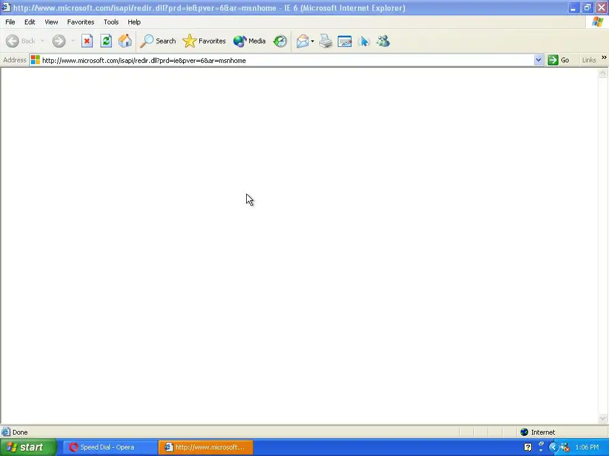Click the scrollbar down arrow
The width and height of the screenshot is (609, 456).
(x=603, y=419)
